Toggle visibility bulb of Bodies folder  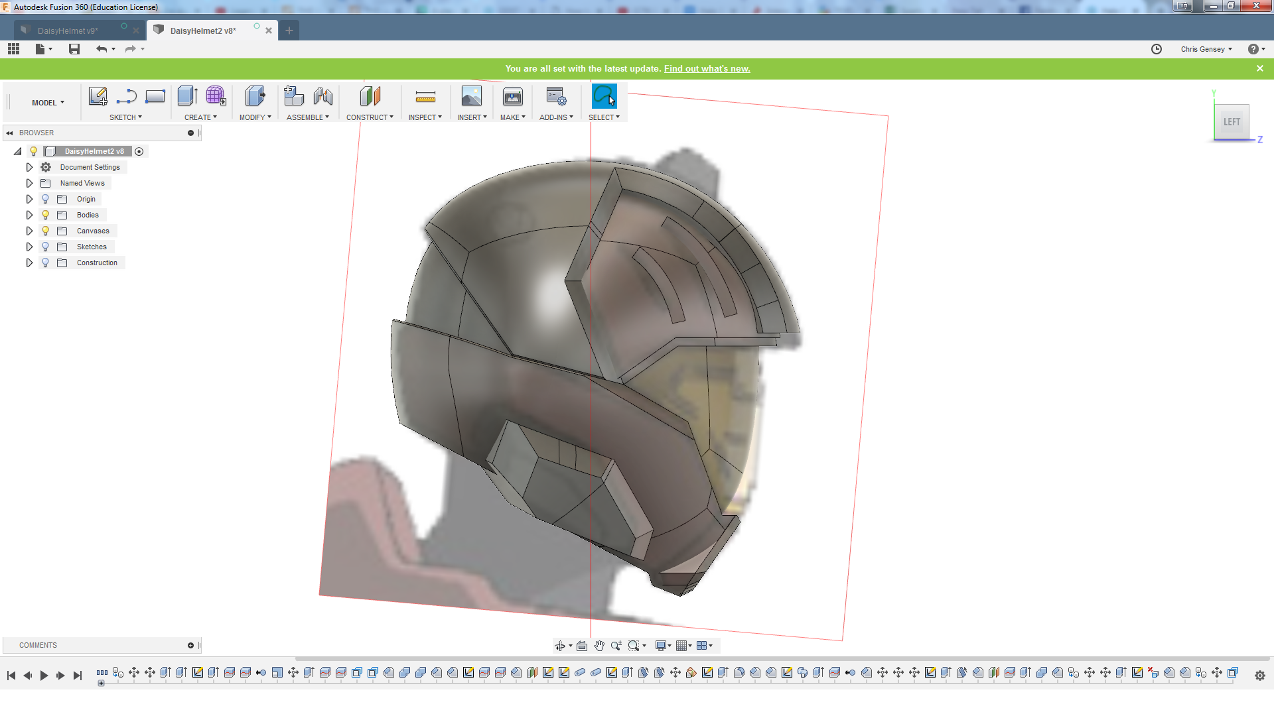click(45, 215)
